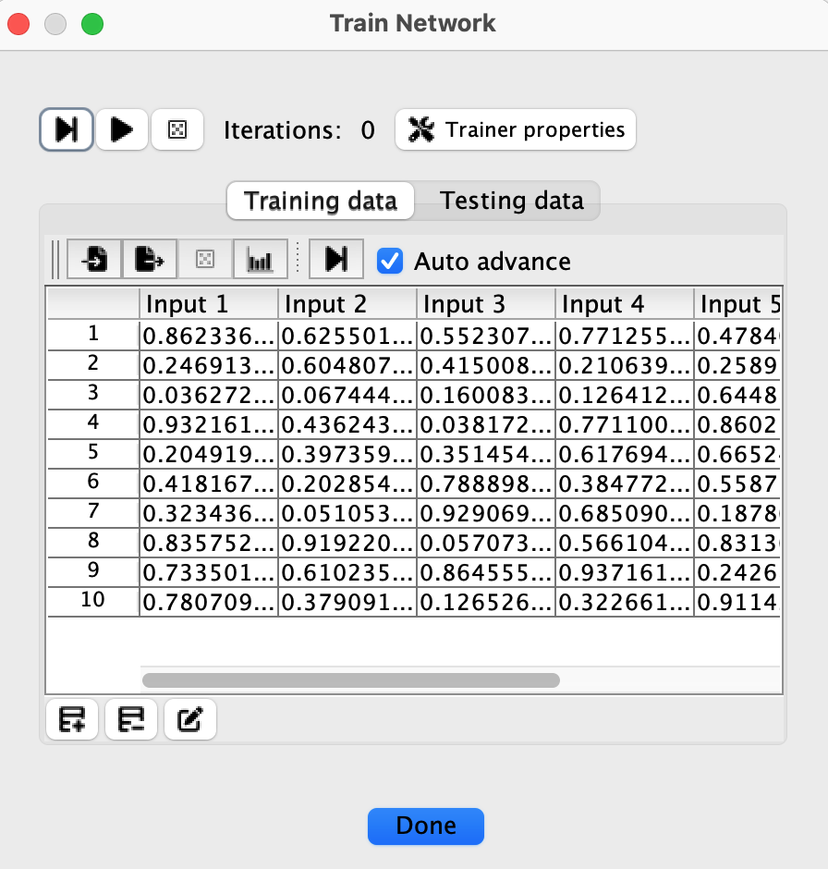
Task: Click the randomize table dice icon
Action: [204, 261]
